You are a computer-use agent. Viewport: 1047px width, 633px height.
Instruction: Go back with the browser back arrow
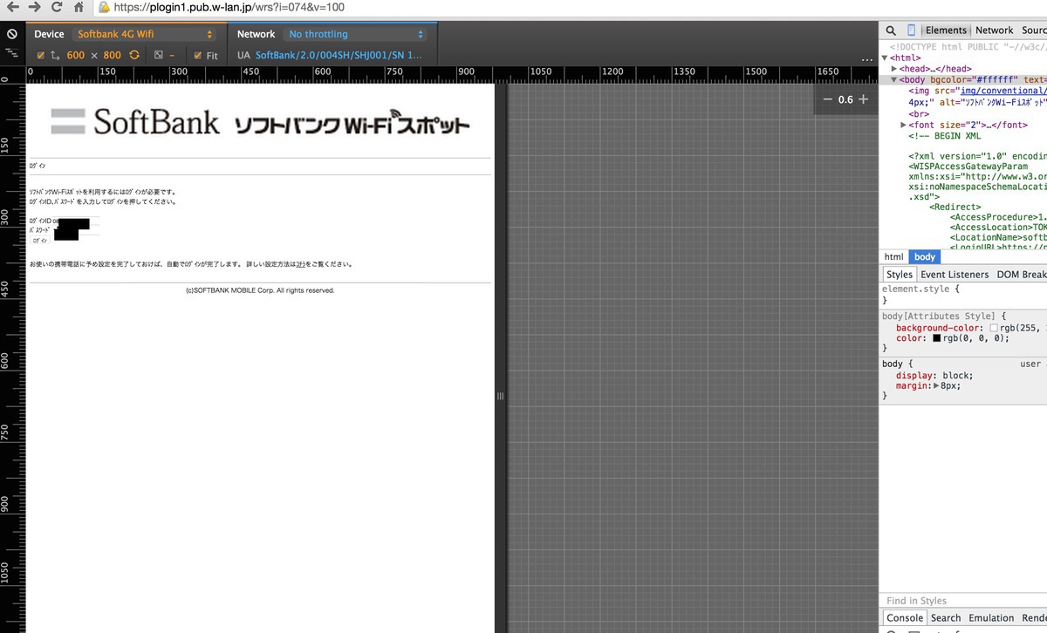point(12,8)
